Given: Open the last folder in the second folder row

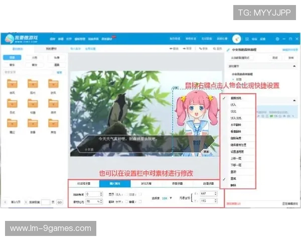Looking at the screenshot, I should tap(53, 103).
